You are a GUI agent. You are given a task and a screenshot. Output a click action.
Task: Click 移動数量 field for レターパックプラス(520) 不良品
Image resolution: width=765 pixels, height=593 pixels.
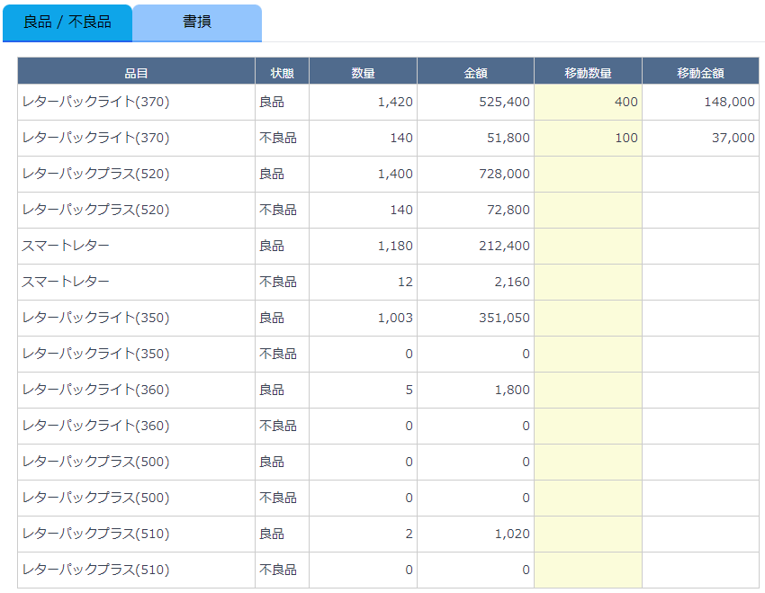(588, 211)
